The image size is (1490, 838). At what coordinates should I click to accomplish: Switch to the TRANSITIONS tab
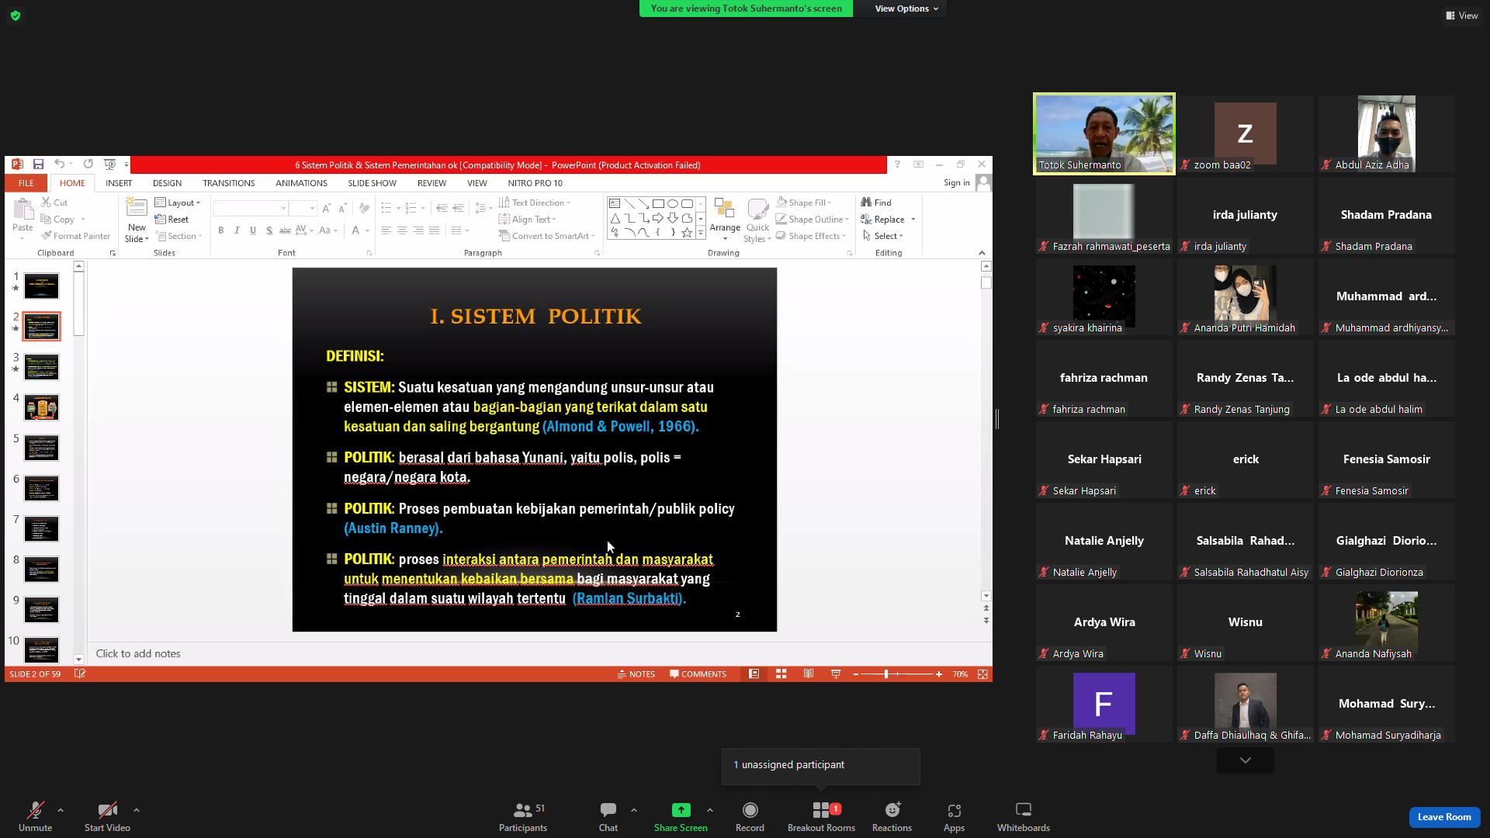coord(229,183)
